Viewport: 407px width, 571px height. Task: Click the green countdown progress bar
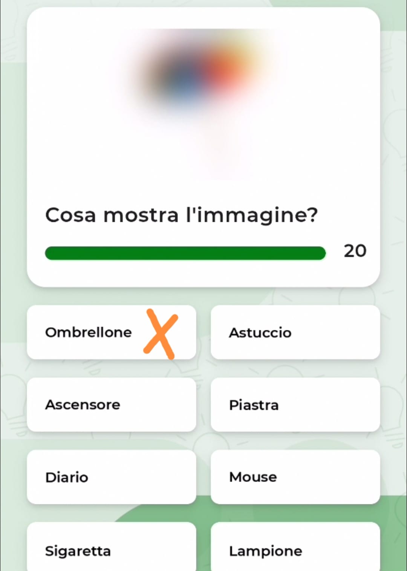[x=185, y=253]
